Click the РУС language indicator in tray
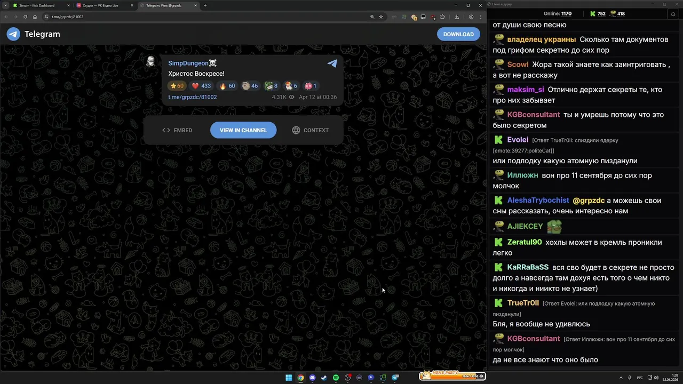Screen dimensions: 683x384 tap(640, 378)
